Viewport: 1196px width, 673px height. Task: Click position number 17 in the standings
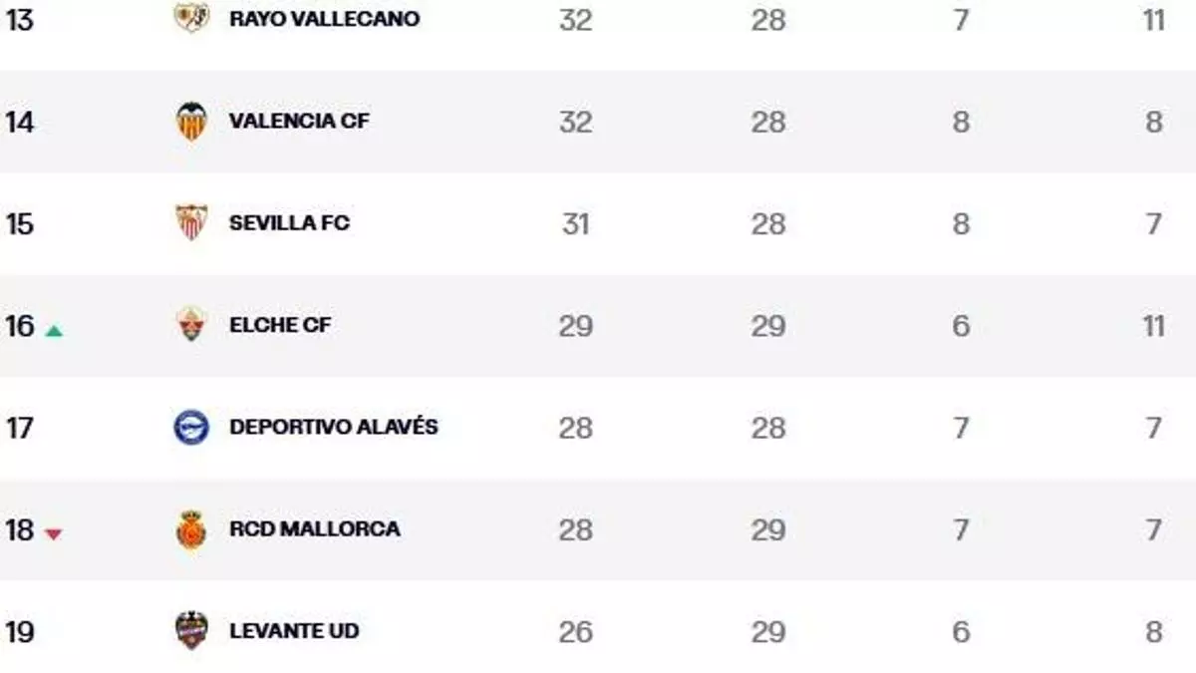[20, 428]
